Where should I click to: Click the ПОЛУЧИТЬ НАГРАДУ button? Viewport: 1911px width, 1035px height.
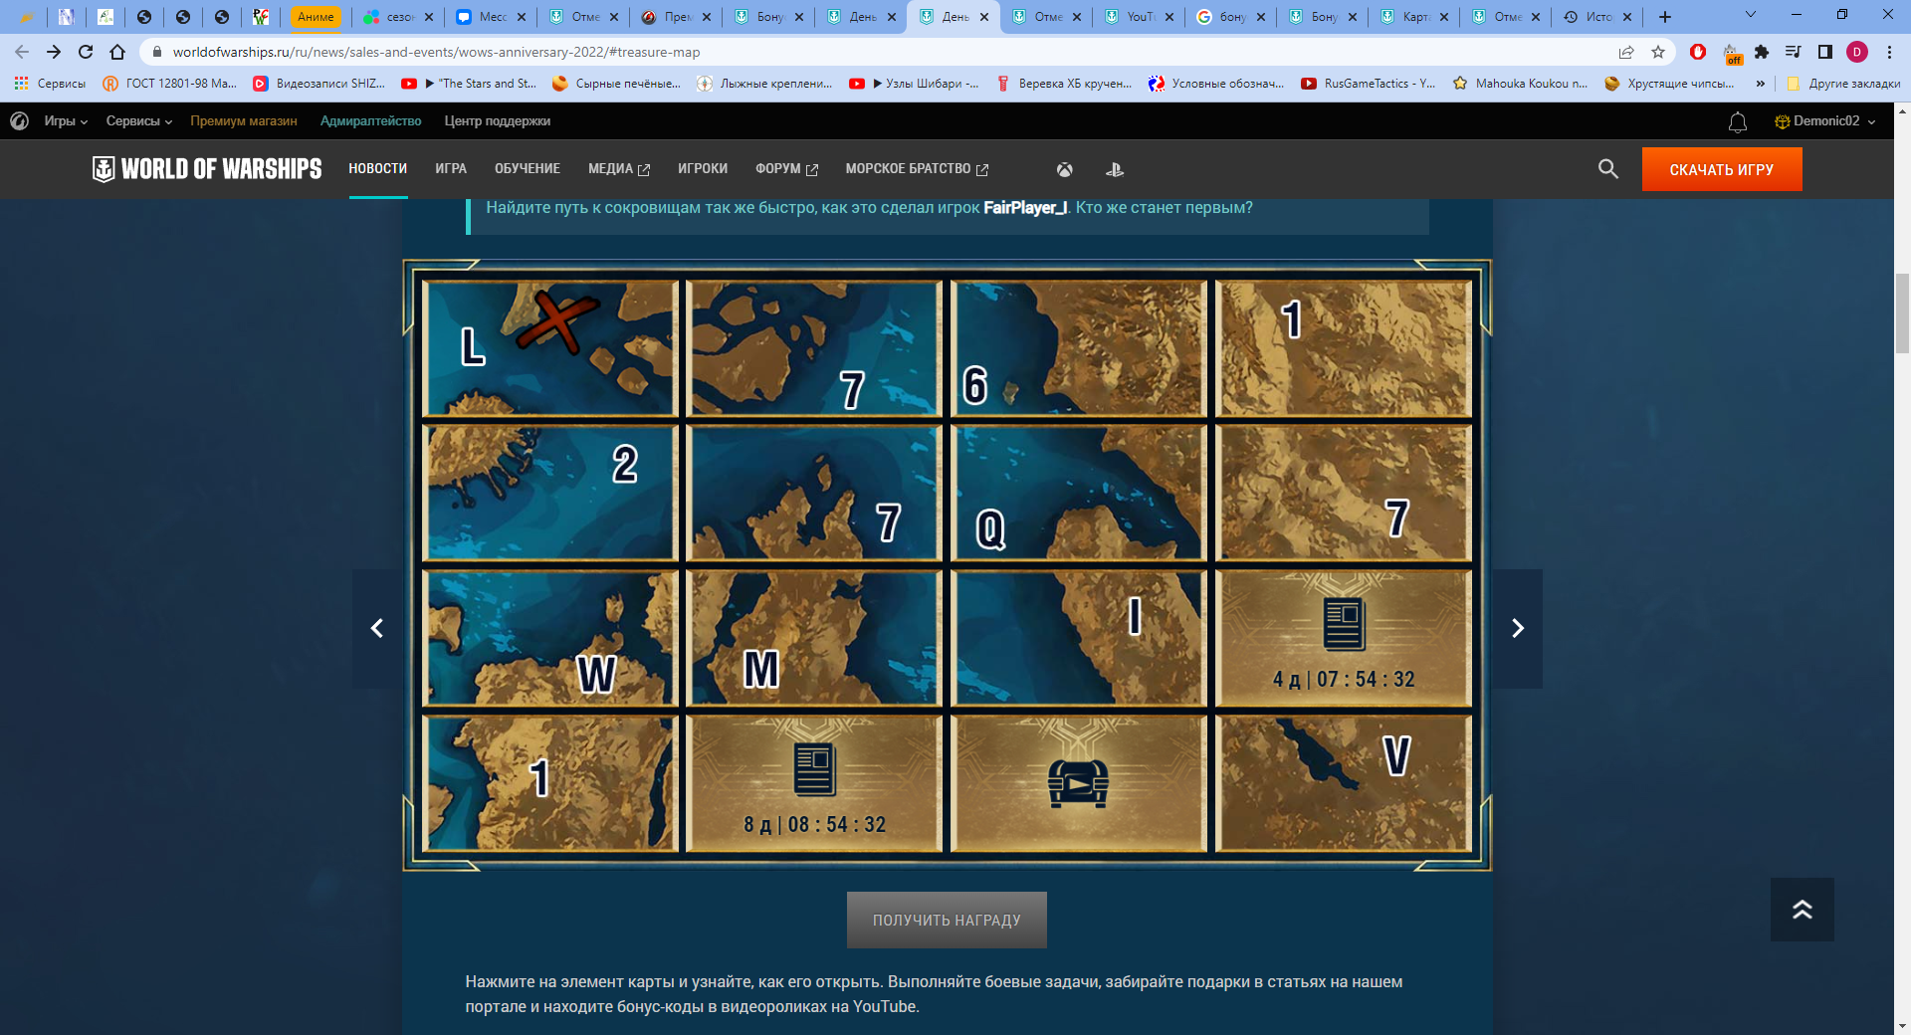pyautogui.click(x=946, y=921)
